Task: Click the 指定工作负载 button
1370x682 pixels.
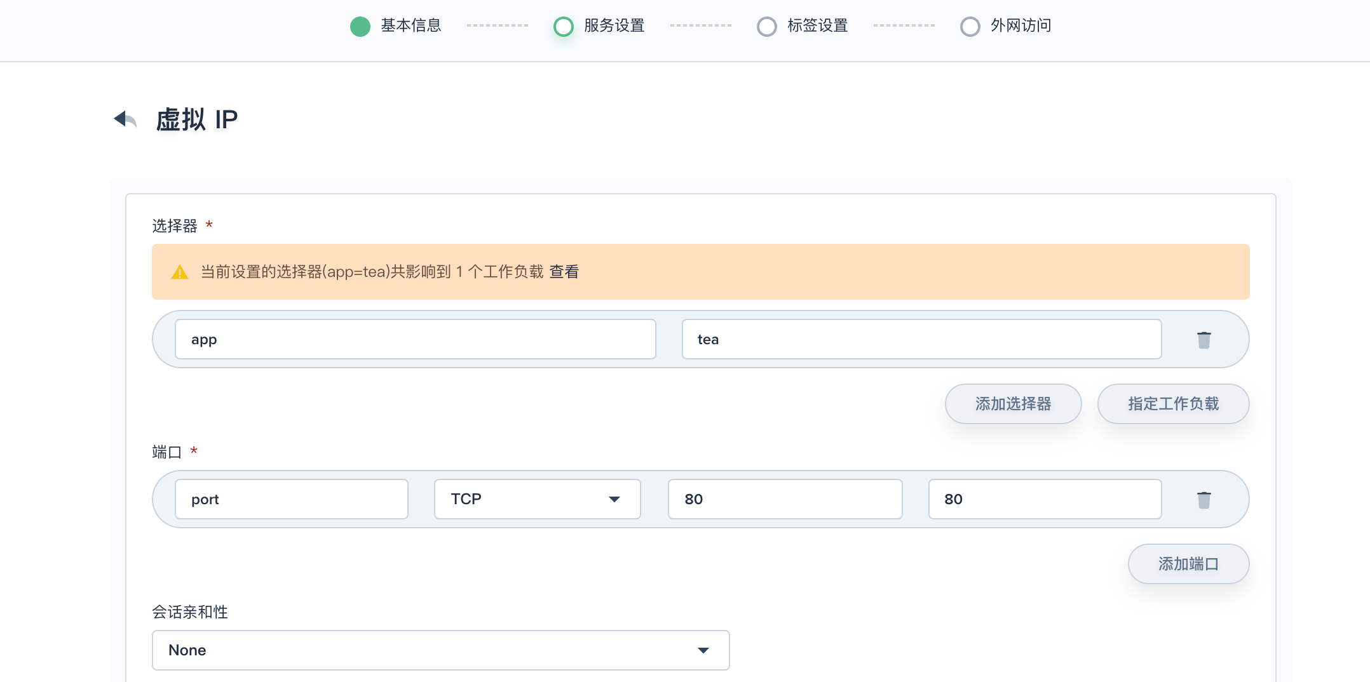Action: coord(1174,404)
